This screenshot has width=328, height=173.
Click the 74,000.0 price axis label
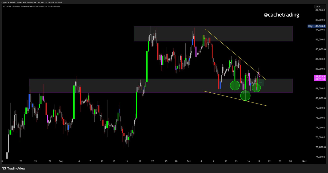tap(320, 157)
